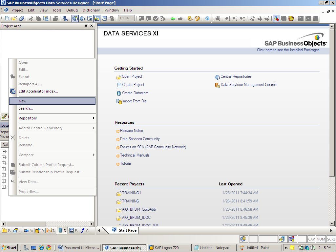The height and width of the screenshot is (252, 336).
Task: Click the gray Forward arrow icon
Action: [180, 18]
